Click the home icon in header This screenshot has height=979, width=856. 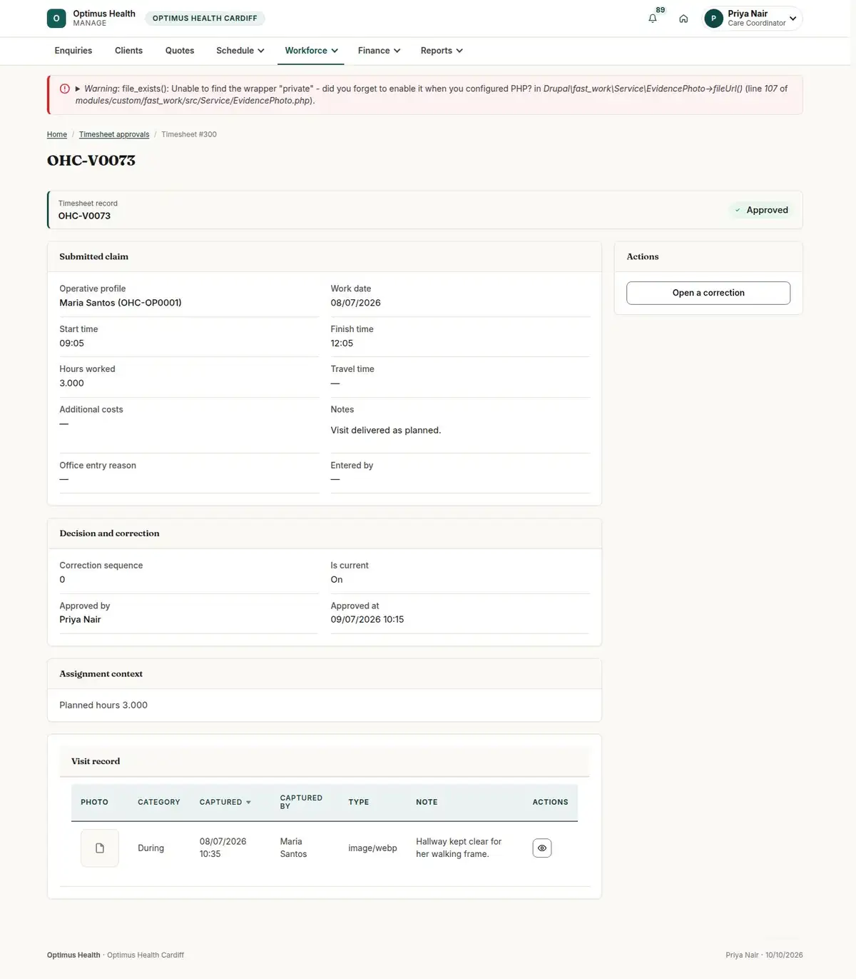pos(683,19)
